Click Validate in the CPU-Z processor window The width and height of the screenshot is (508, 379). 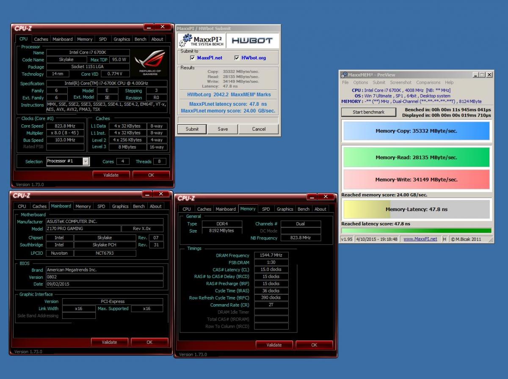click(x=111, y=175)
